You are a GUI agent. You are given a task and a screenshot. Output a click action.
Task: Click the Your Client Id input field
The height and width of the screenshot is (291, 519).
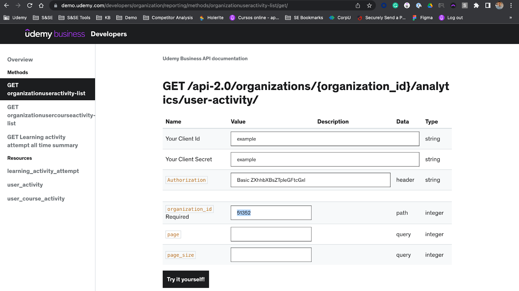point(325,139)
